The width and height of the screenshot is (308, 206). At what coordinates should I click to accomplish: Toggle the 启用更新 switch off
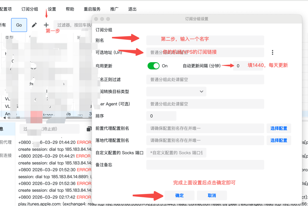coord(153,66)
